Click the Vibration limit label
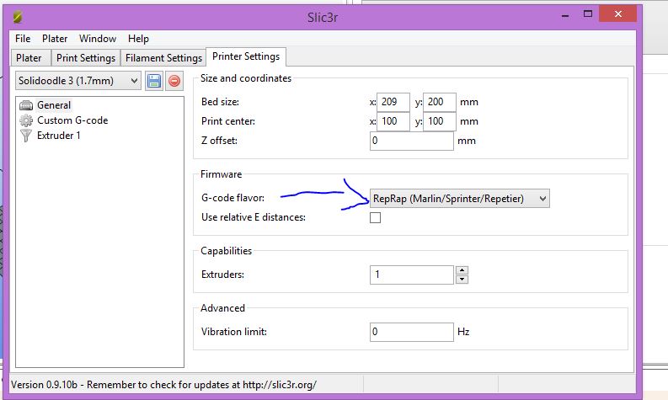 (234, 332)
